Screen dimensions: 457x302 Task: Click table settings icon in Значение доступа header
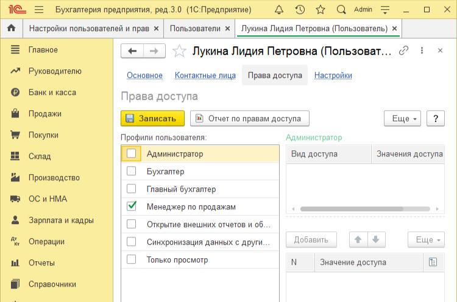click(433, 262)
